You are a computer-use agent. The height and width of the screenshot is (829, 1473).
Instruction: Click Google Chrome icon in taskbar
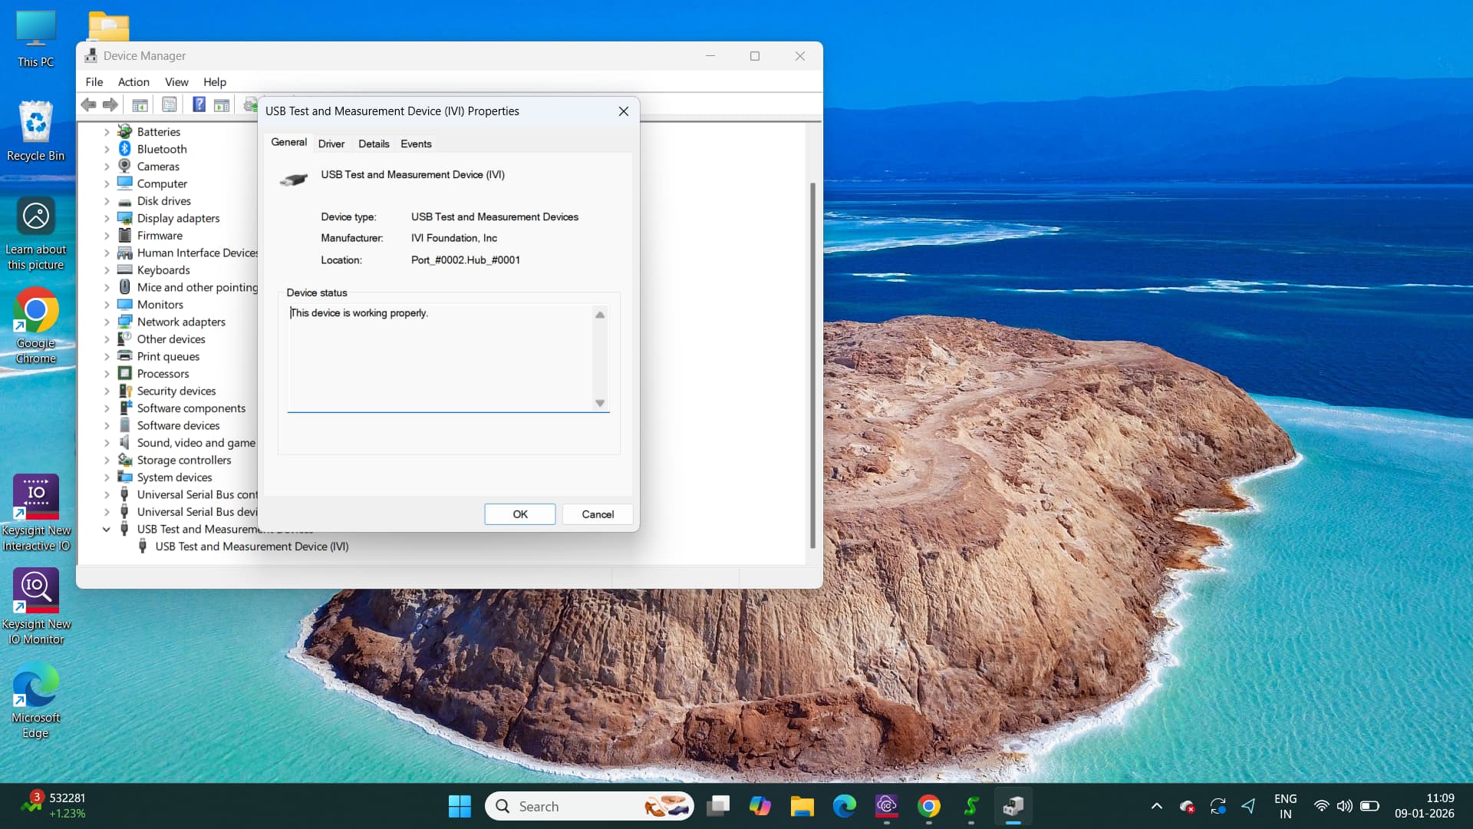point(928,806)
